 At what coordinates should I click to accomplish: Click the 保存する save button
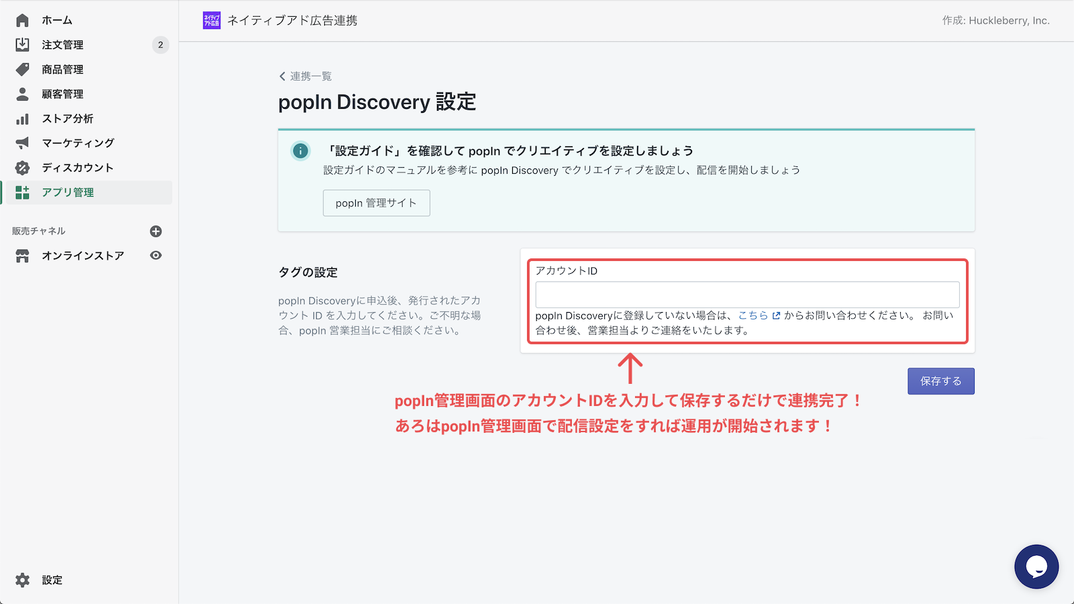click(940, 381)
